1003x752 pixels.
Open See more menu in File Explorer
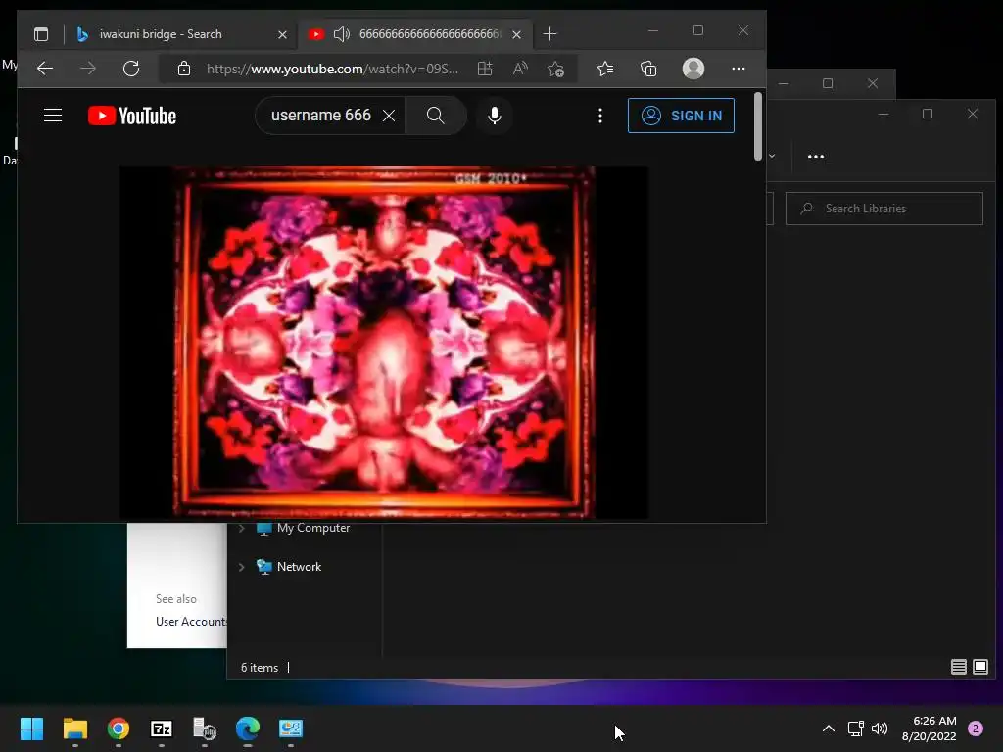[816, 156]
